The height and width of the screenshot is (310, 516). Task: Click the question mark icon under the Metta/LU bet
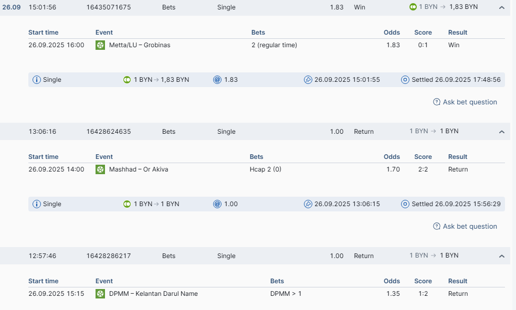pyautogui.click(x=437, y=102)
